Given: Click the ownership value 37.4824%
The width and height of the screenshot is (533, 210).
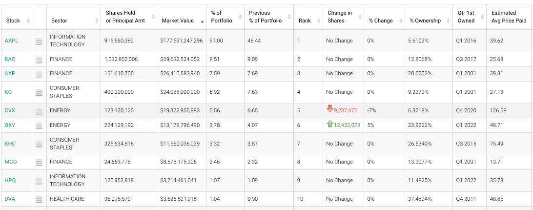Looking at the screenshot, I should pyautogui.click(x=420, y=199).
